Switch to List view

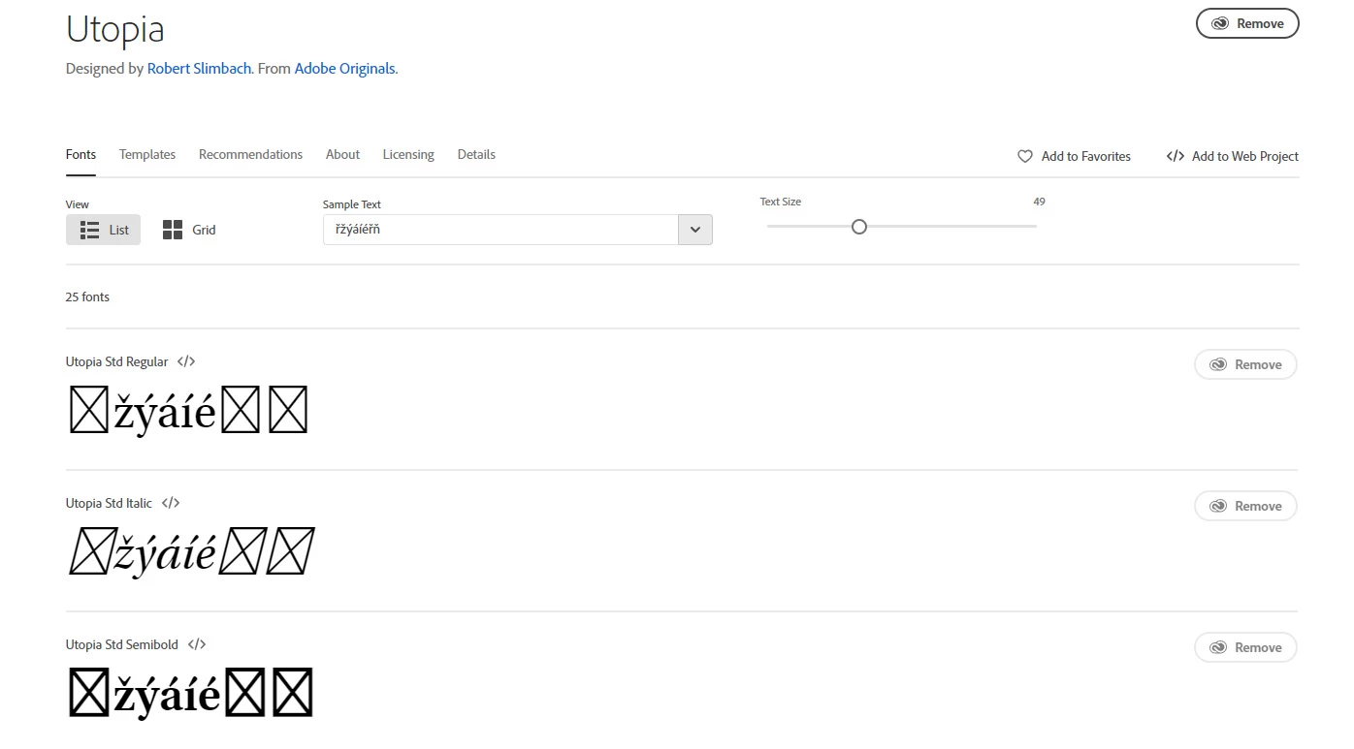[x=104, y=230]
